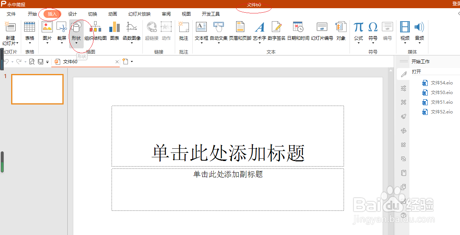The width and height of the screenshot is (460, 235).
Task: Expand the 形状 dropdown arrow
Action: (77, 42)
